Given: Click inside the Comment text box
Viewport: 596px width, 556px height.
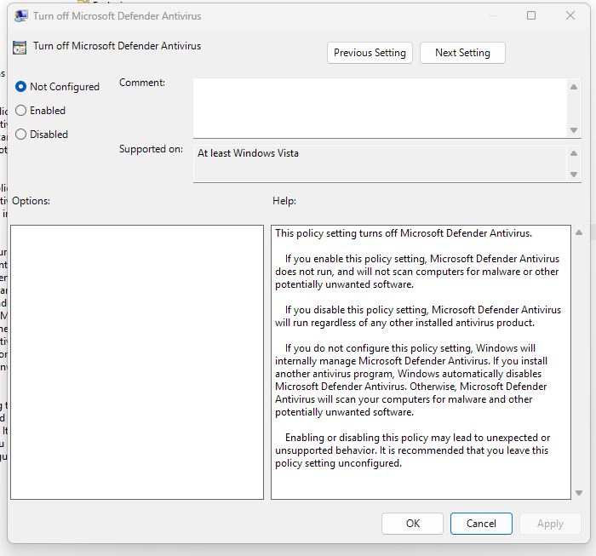Looking at the screenshot, I should point(380,108).
